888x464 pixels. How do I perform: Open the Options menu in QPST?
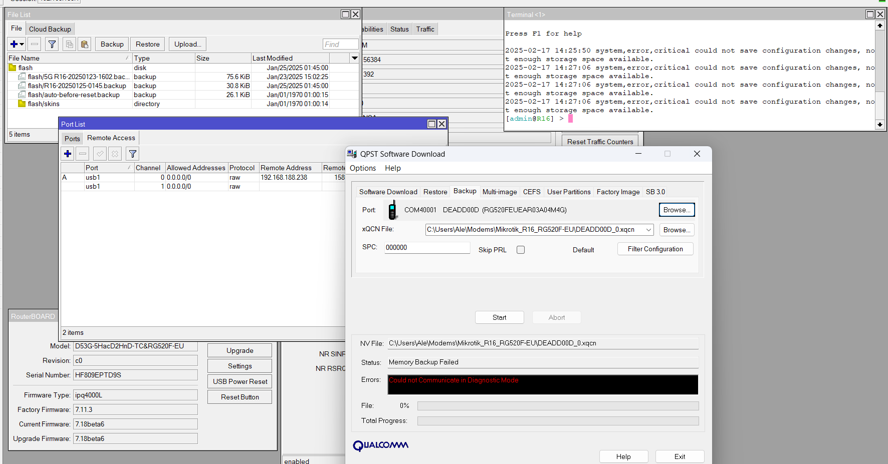click(x=362, y=168)
